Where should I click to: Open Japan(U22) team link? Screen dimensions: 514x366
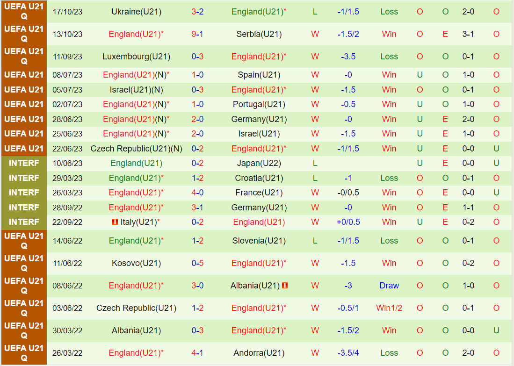(x=259, y=164)
